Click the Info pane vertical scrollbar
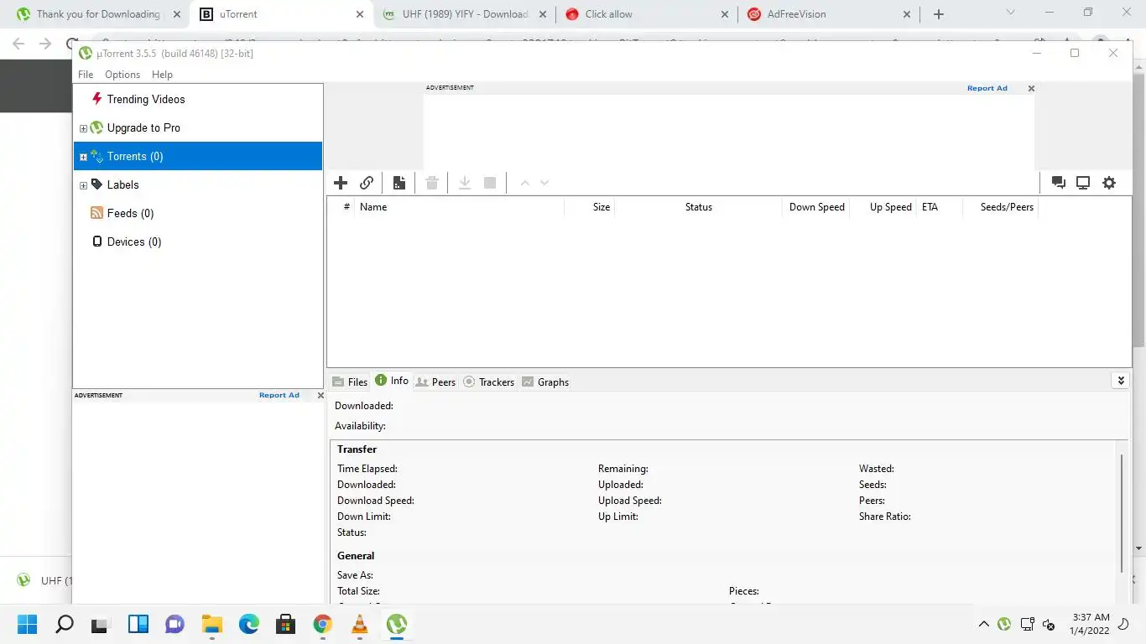The width and height of the screenshot is (1146, 644). 1121,512
